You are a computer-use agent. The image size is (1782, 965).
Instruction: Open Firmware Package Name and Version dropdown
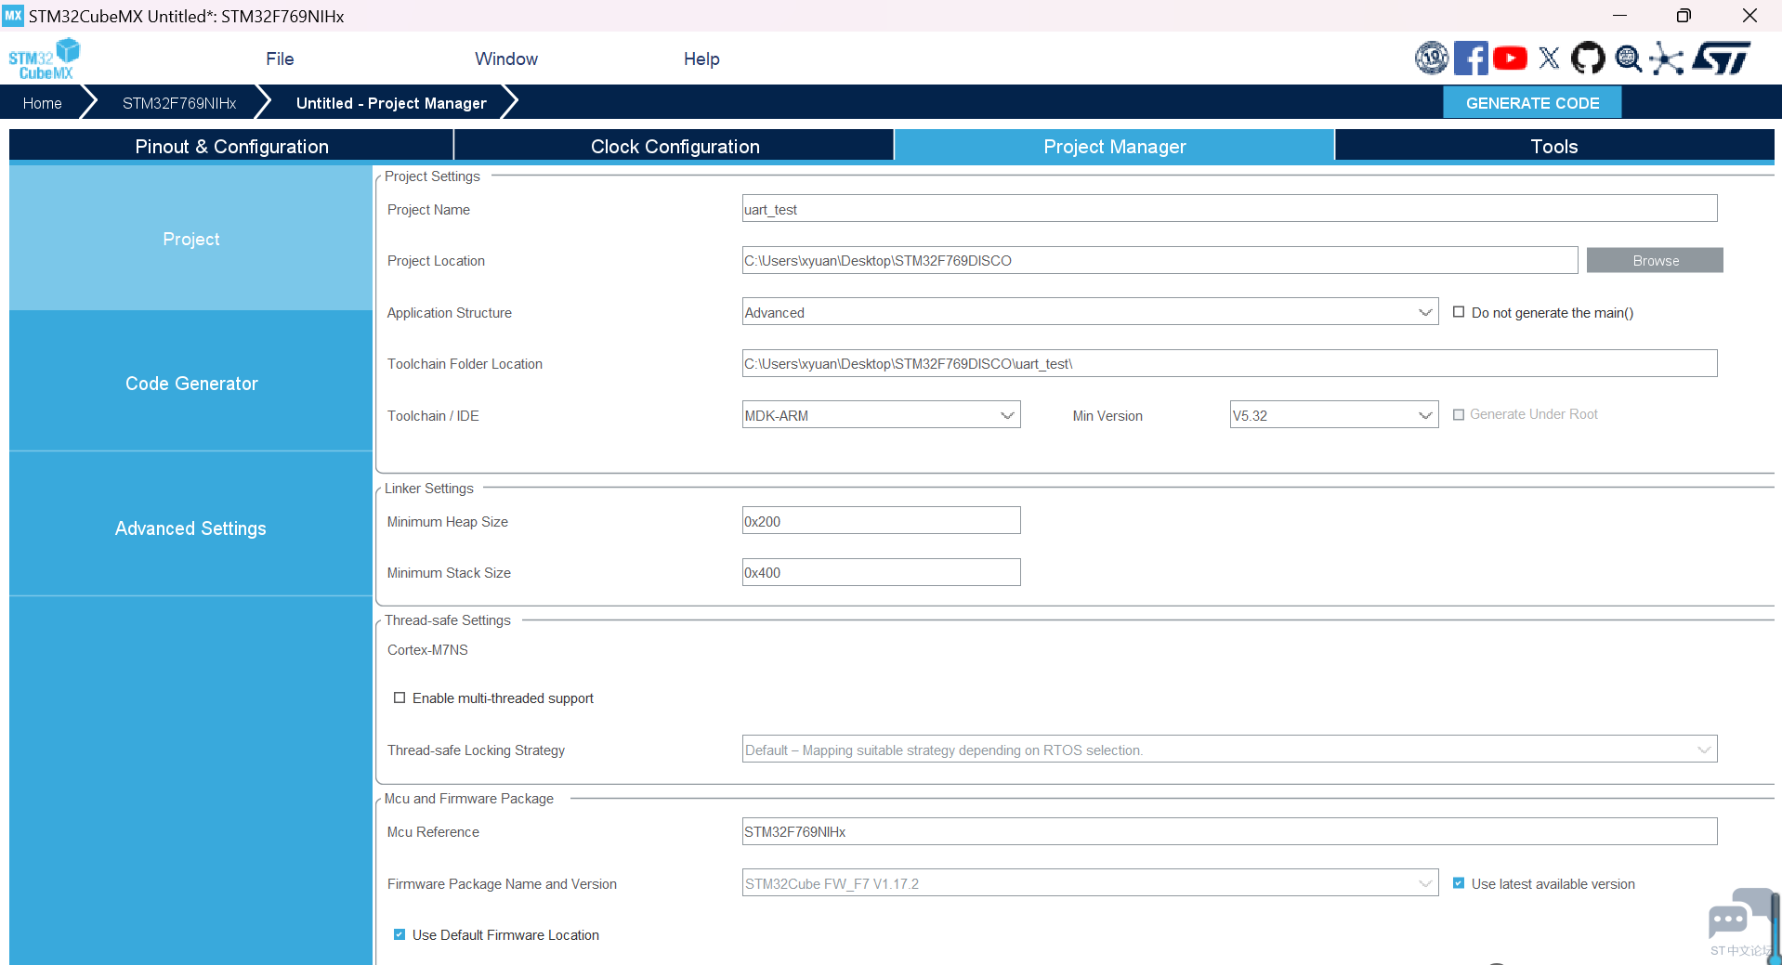[x=1090, y=883]
